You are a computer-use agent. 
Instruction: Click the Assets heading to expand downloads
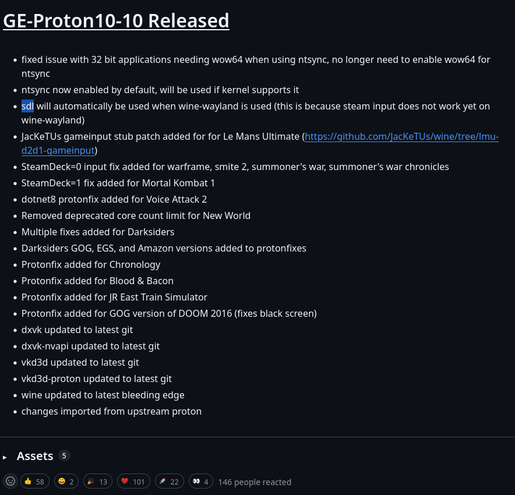tap(35, 456)
